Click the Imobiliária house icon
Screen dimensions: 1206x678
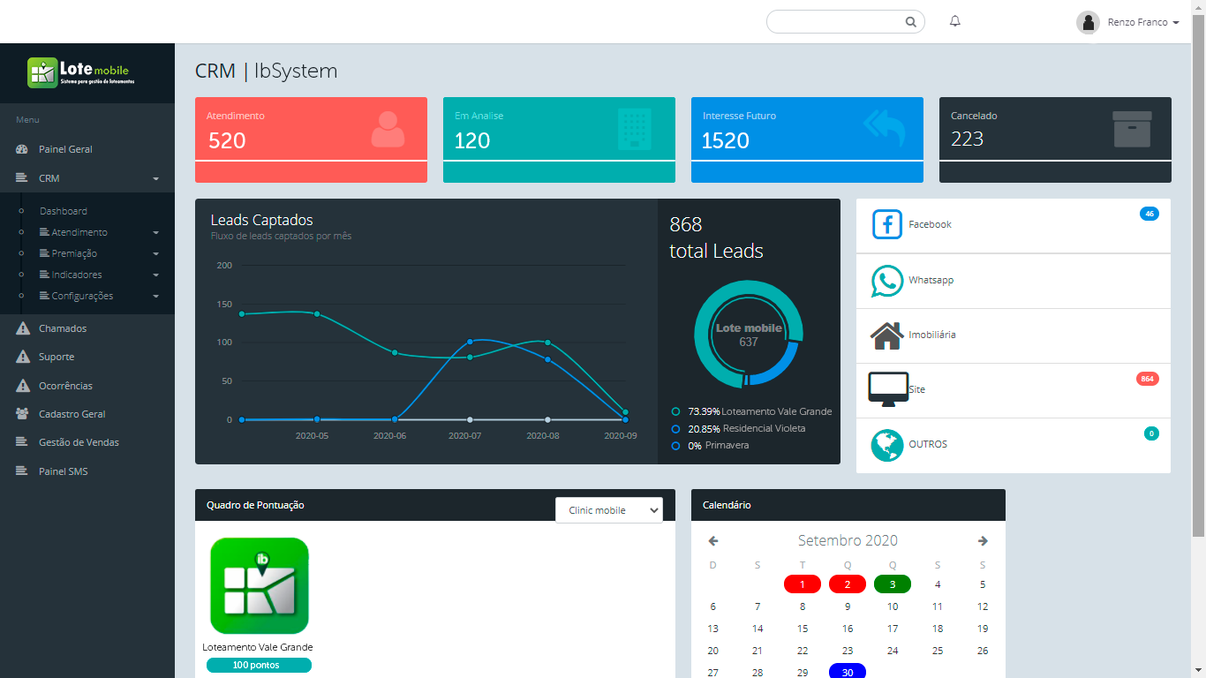click(x=886, y=335)
